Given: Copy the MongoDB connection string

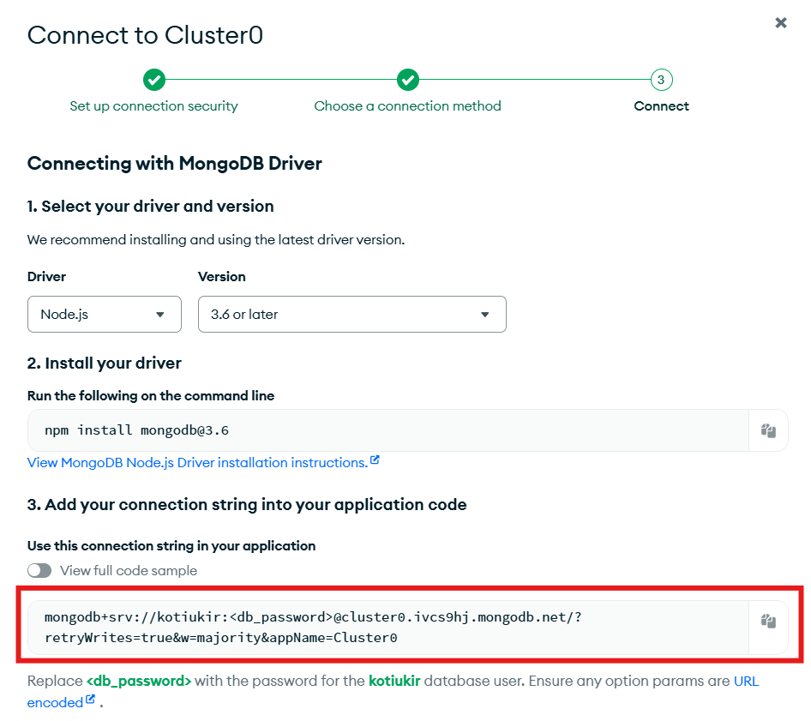Looking at the screenshot, I should [768, 621].
